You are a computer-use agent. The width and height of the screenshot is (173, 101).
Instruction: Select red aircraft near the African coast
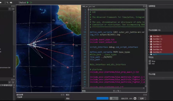click(72, 32)
